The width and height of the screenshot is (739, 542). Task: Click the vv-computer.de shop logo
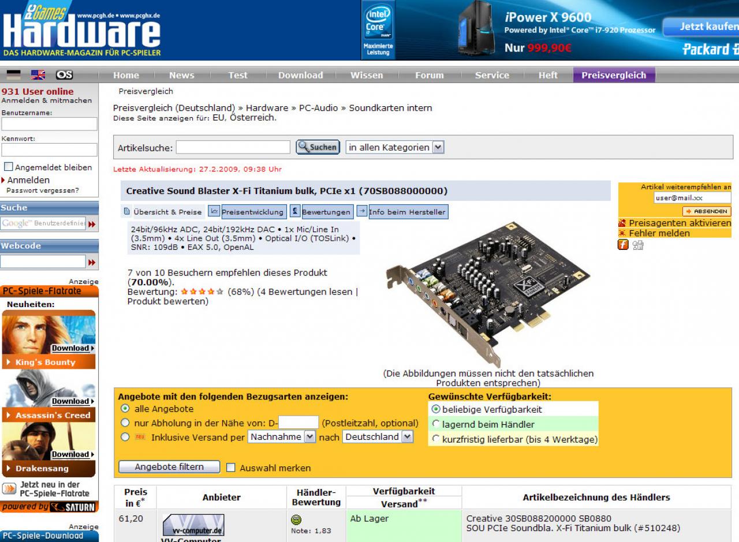pyautogui.click(x=193, y=525)
